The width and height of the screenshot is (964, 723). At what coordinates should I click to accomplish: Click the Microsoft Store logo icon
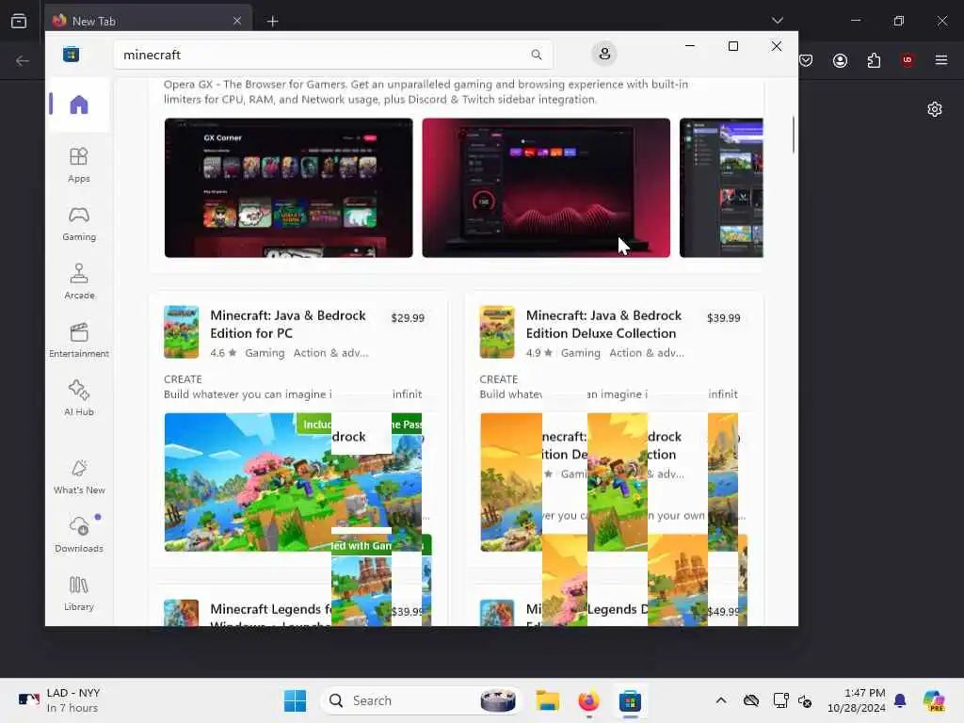point(72,54)
